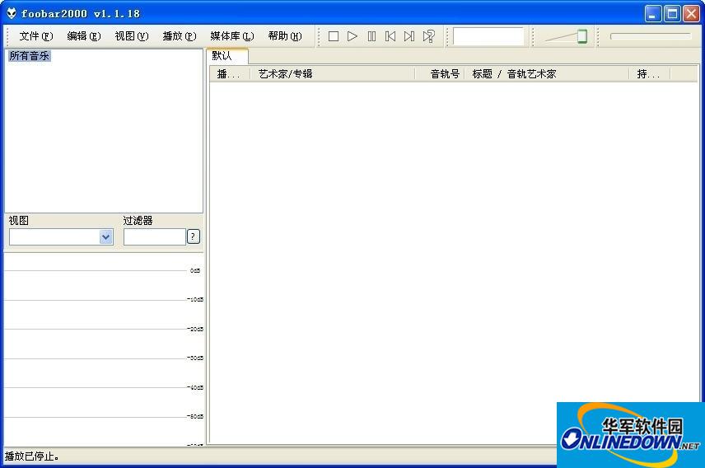Open the 视图(V) menu

131,36
